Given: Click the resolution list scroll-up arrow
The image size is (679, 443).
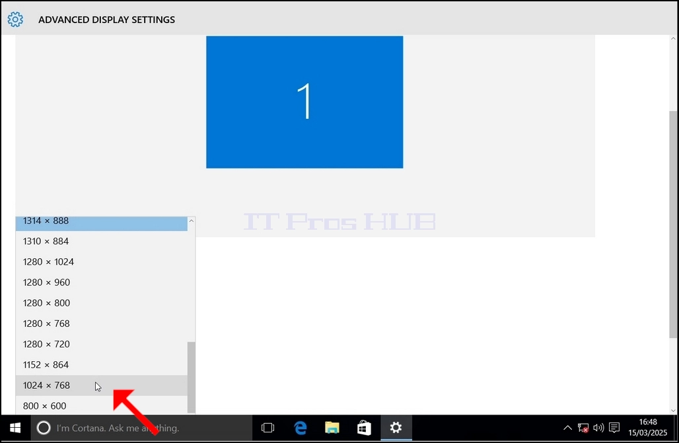Looking at the screenshot, I should coord(192,221).
